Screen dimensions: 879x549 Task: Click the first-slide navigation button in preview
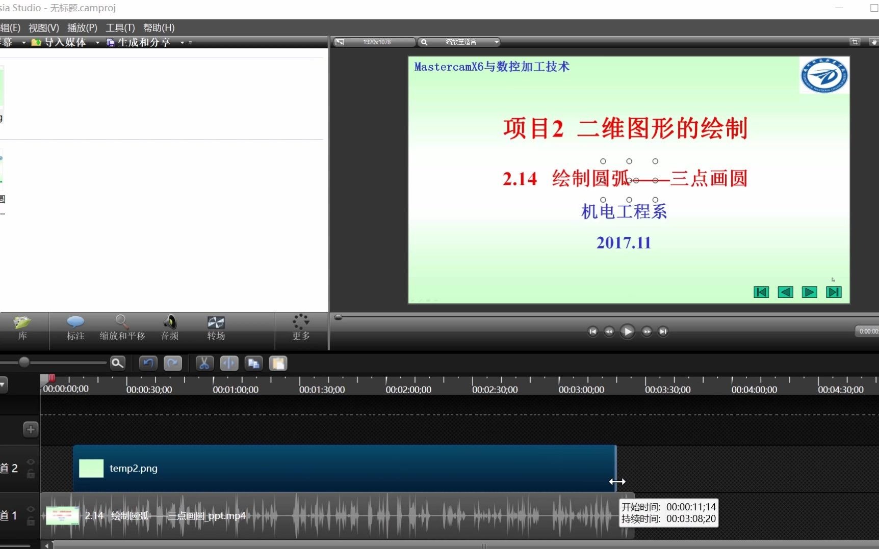761,292
